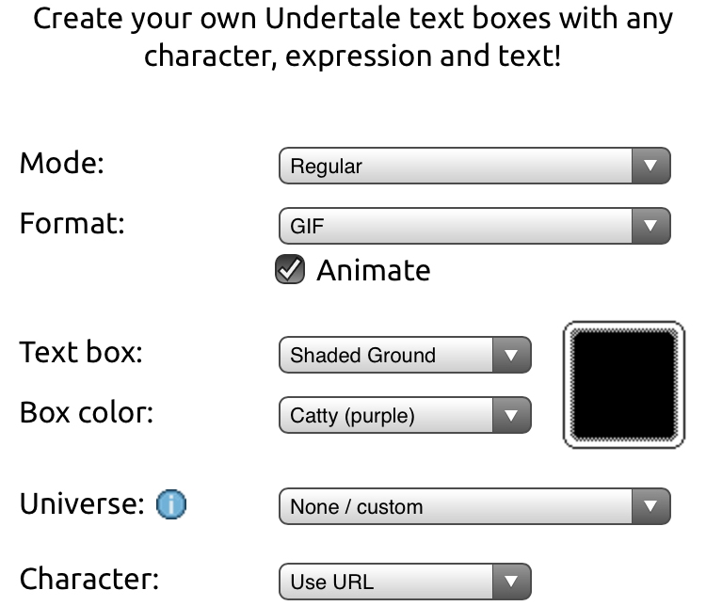Click the blue Universe info icon
The image size is (706, 606).
point(172,505)
